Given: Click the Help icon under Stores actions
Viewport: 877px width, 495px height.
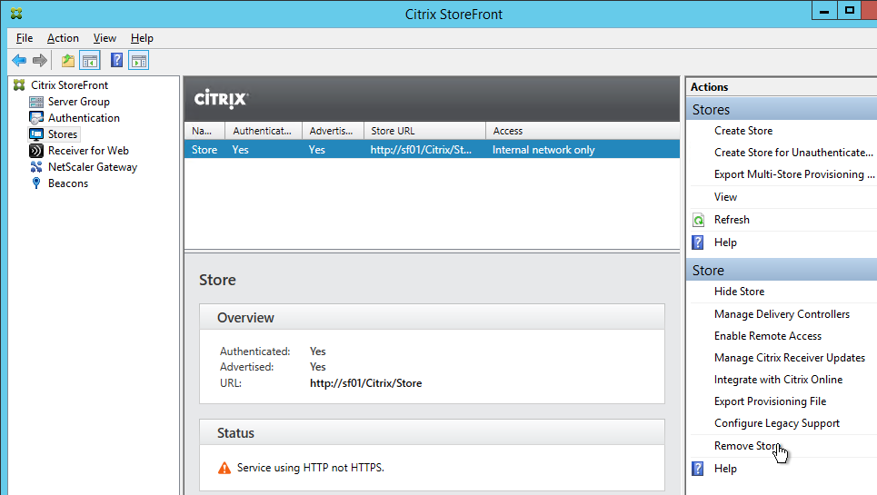Looking at the screenshot, I should tap(698, 243).
